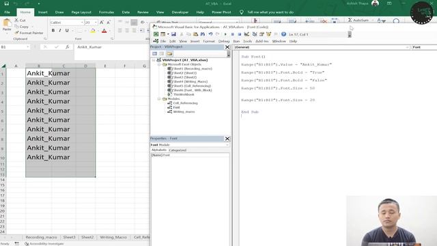Open the font size 20 dropdown
This screenshot has height=246, width=437.
[x=96, y=23]
